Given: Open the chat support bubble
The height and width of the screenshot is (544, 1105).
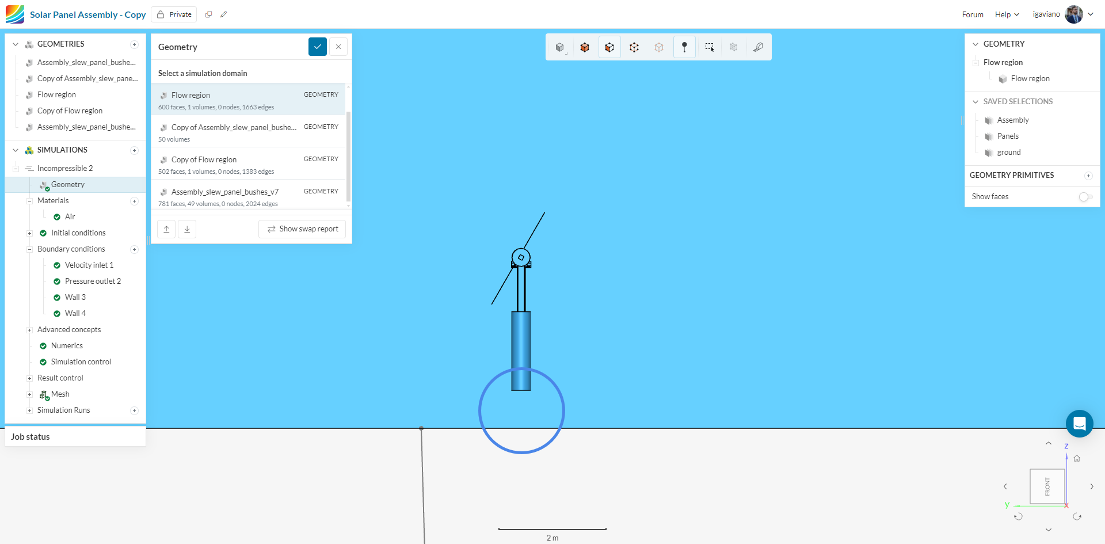Looking at the screenshot, I should pos(1080,424).
